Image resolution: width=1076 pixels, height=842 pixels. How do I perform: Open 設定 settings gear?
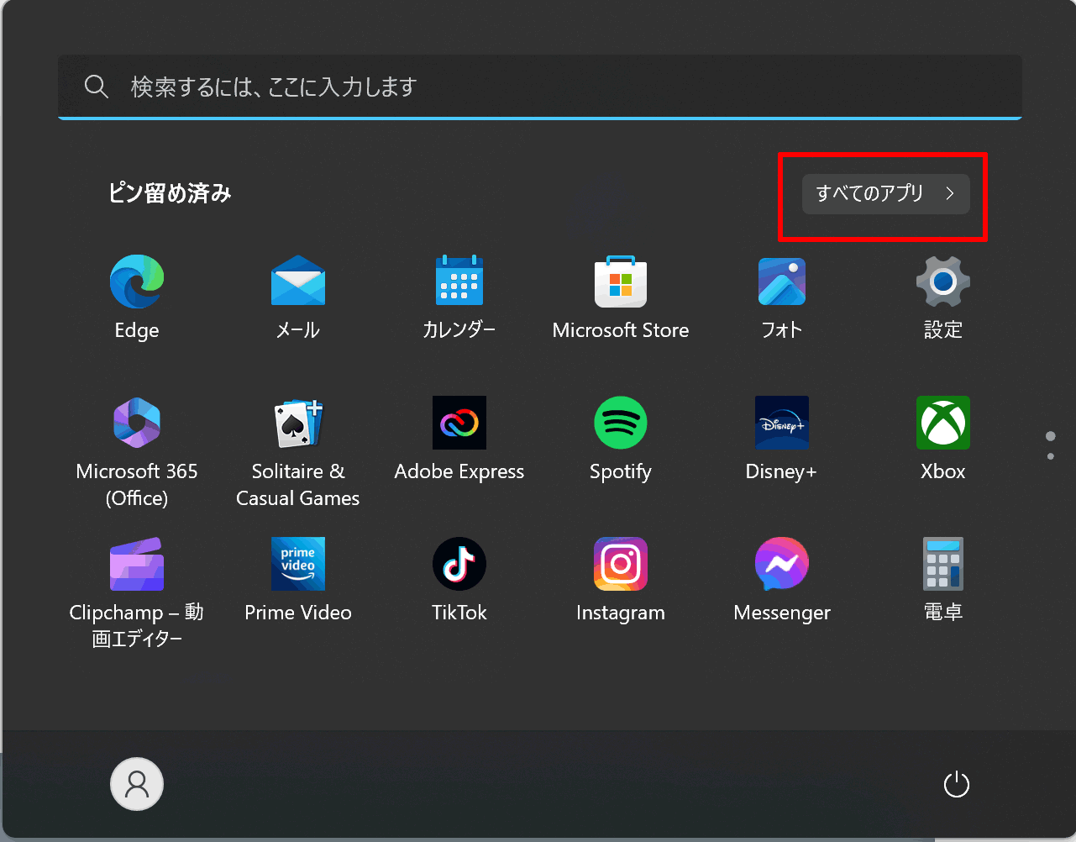943,297
